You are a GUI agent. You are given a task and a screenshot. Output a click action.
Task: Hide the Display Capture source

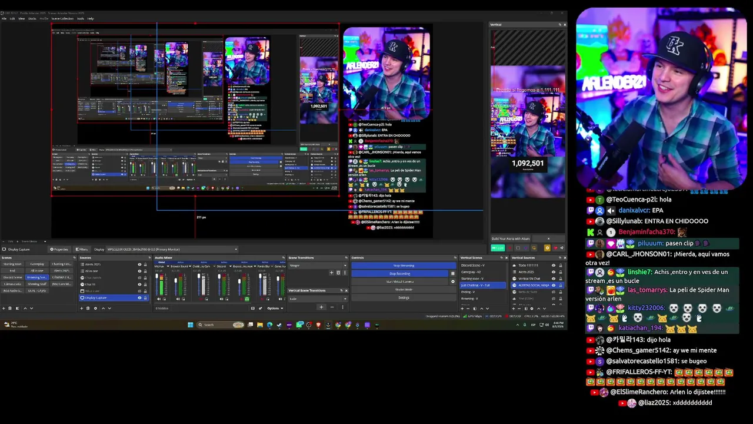(x=139, y=298)
